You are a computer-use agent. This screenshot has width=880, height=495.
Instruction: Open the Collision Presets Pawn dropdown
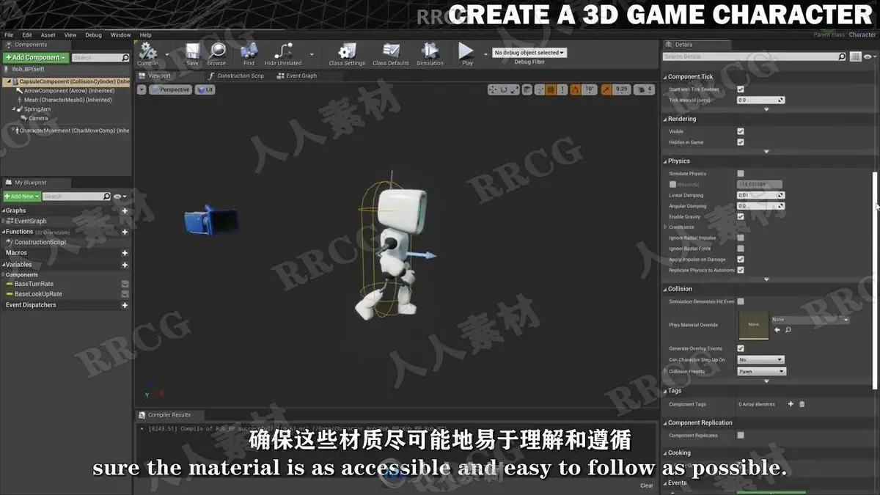click(x=762, y=371)
